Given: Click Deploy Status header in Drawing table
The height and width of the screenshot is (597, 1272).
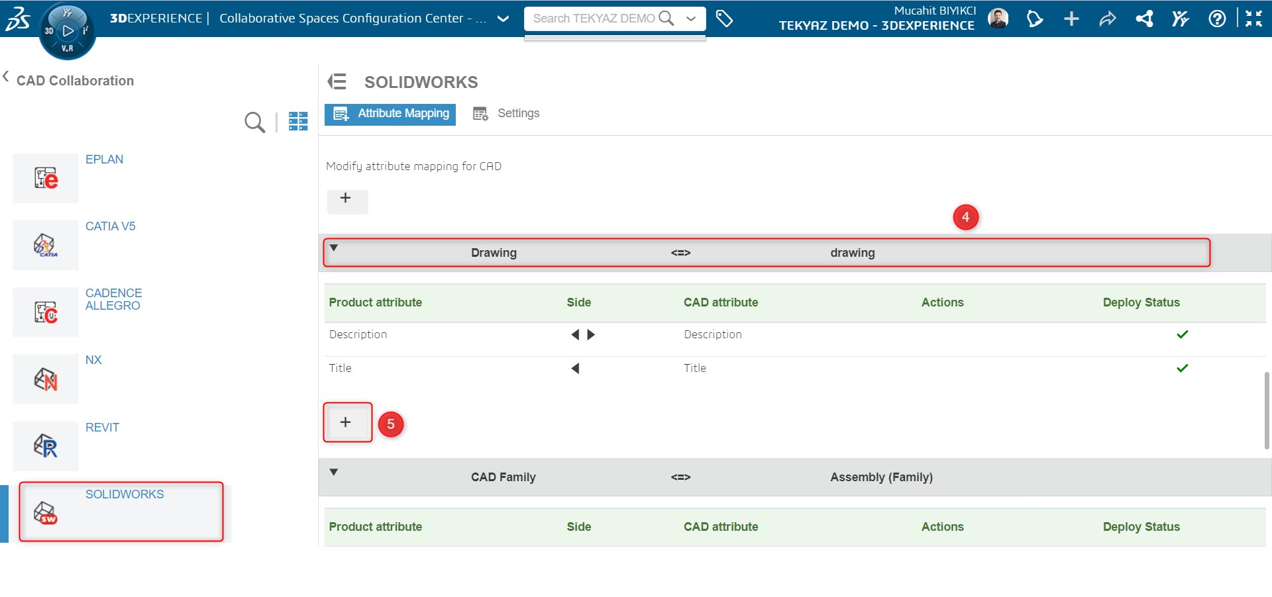Looking at the screenshot, I should (1141, 302).
